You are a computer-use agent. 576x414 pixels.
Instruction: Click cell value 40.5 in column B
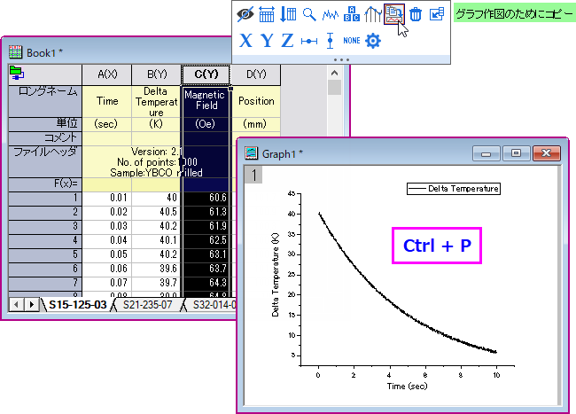click(x=157, y=213)
